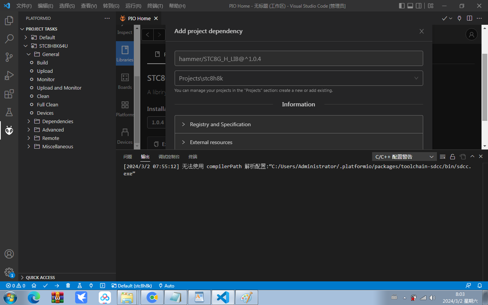
Task: Maximize the panel size chevron
Action: click(x=472, y=157)
